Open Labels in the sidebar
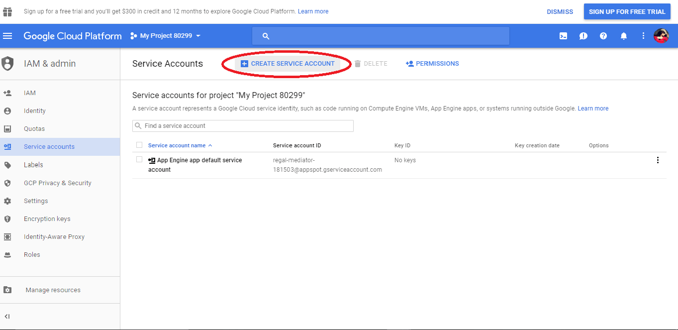This screenshot has width=678, height=330. [33, 165]
